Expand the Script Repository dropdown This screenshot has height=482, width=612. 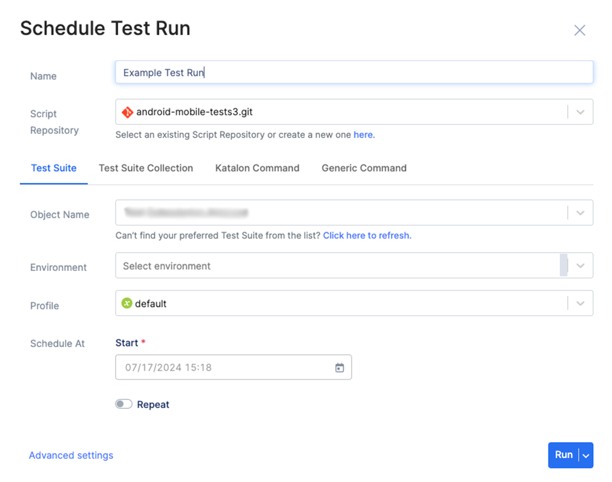point(580,111)
